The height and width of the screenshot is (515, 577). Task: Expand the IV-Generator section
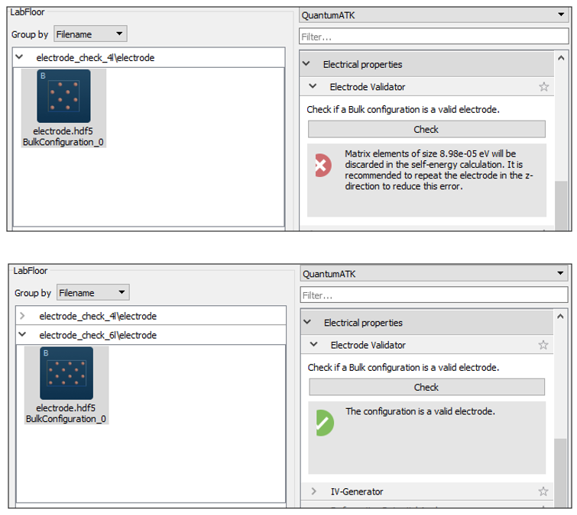coord(313,491)
